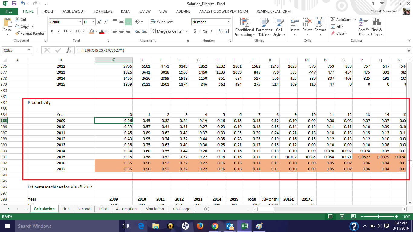This screenshot has width=413, height=232.
Task: Switch to INSERT ribbon tab
Action: click(x=48, y=11)
